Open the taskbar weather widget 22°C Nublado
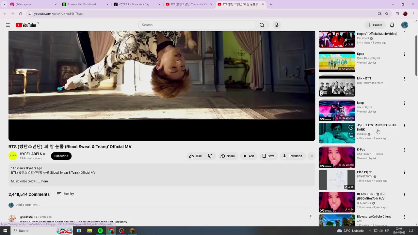The width and height of the screenshot is (418, 235). [351, 231]
